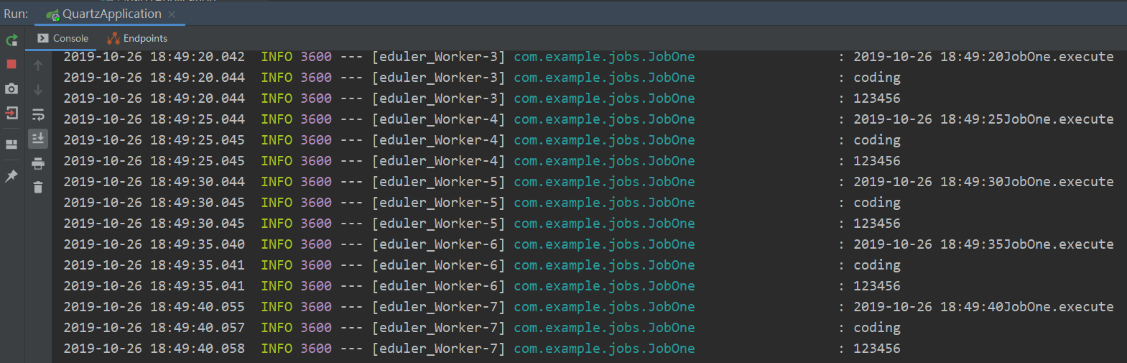1127x363 pixels.
Task: Click timestamp 2019-10-26 18:49:40.055
Action: click(x=154, y=307)
